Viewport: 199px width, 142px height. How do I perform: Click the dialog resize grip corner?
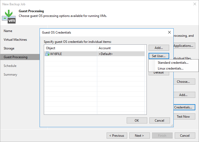[172, 125]
